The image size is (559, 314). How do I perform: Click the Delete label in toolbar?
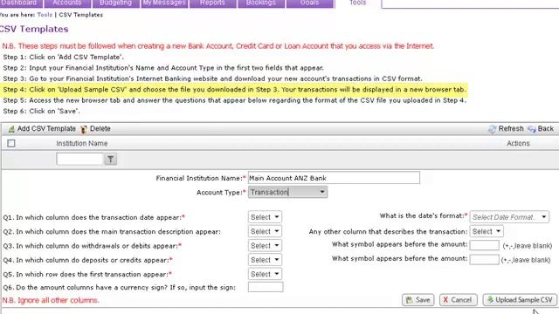point(100,128)
